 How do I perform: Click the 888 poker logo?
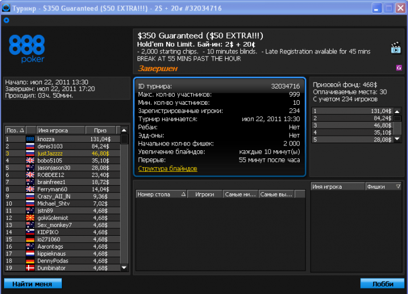pos(27,49)
